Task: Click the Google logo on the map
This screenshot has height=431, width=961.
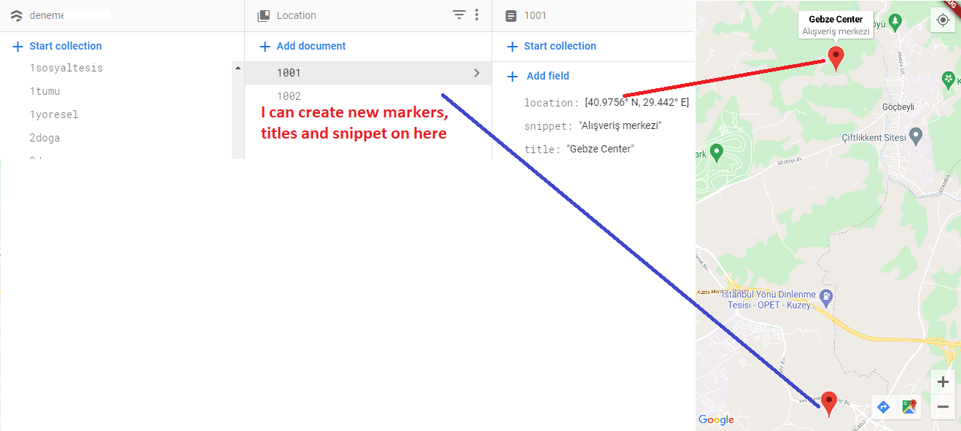Action: tap(715, 419)
